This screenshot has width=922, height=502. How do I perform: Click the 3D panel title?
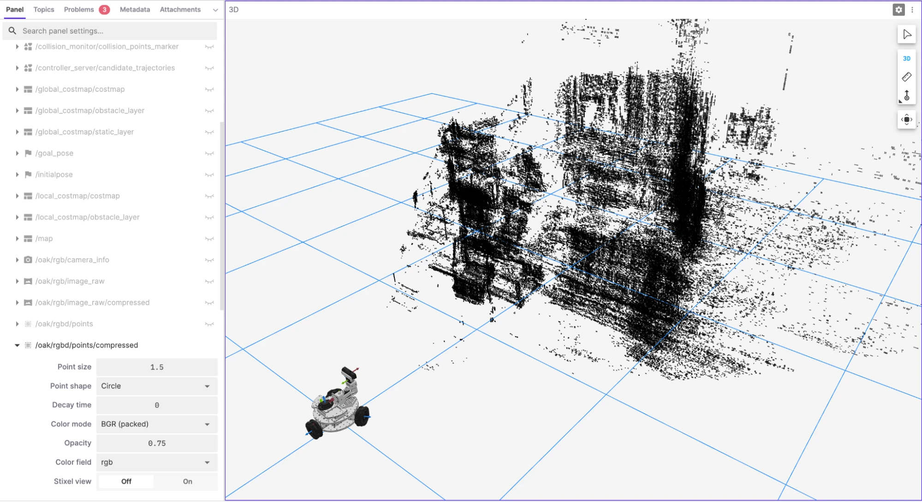pyautogui.click(x=234, y=10)
